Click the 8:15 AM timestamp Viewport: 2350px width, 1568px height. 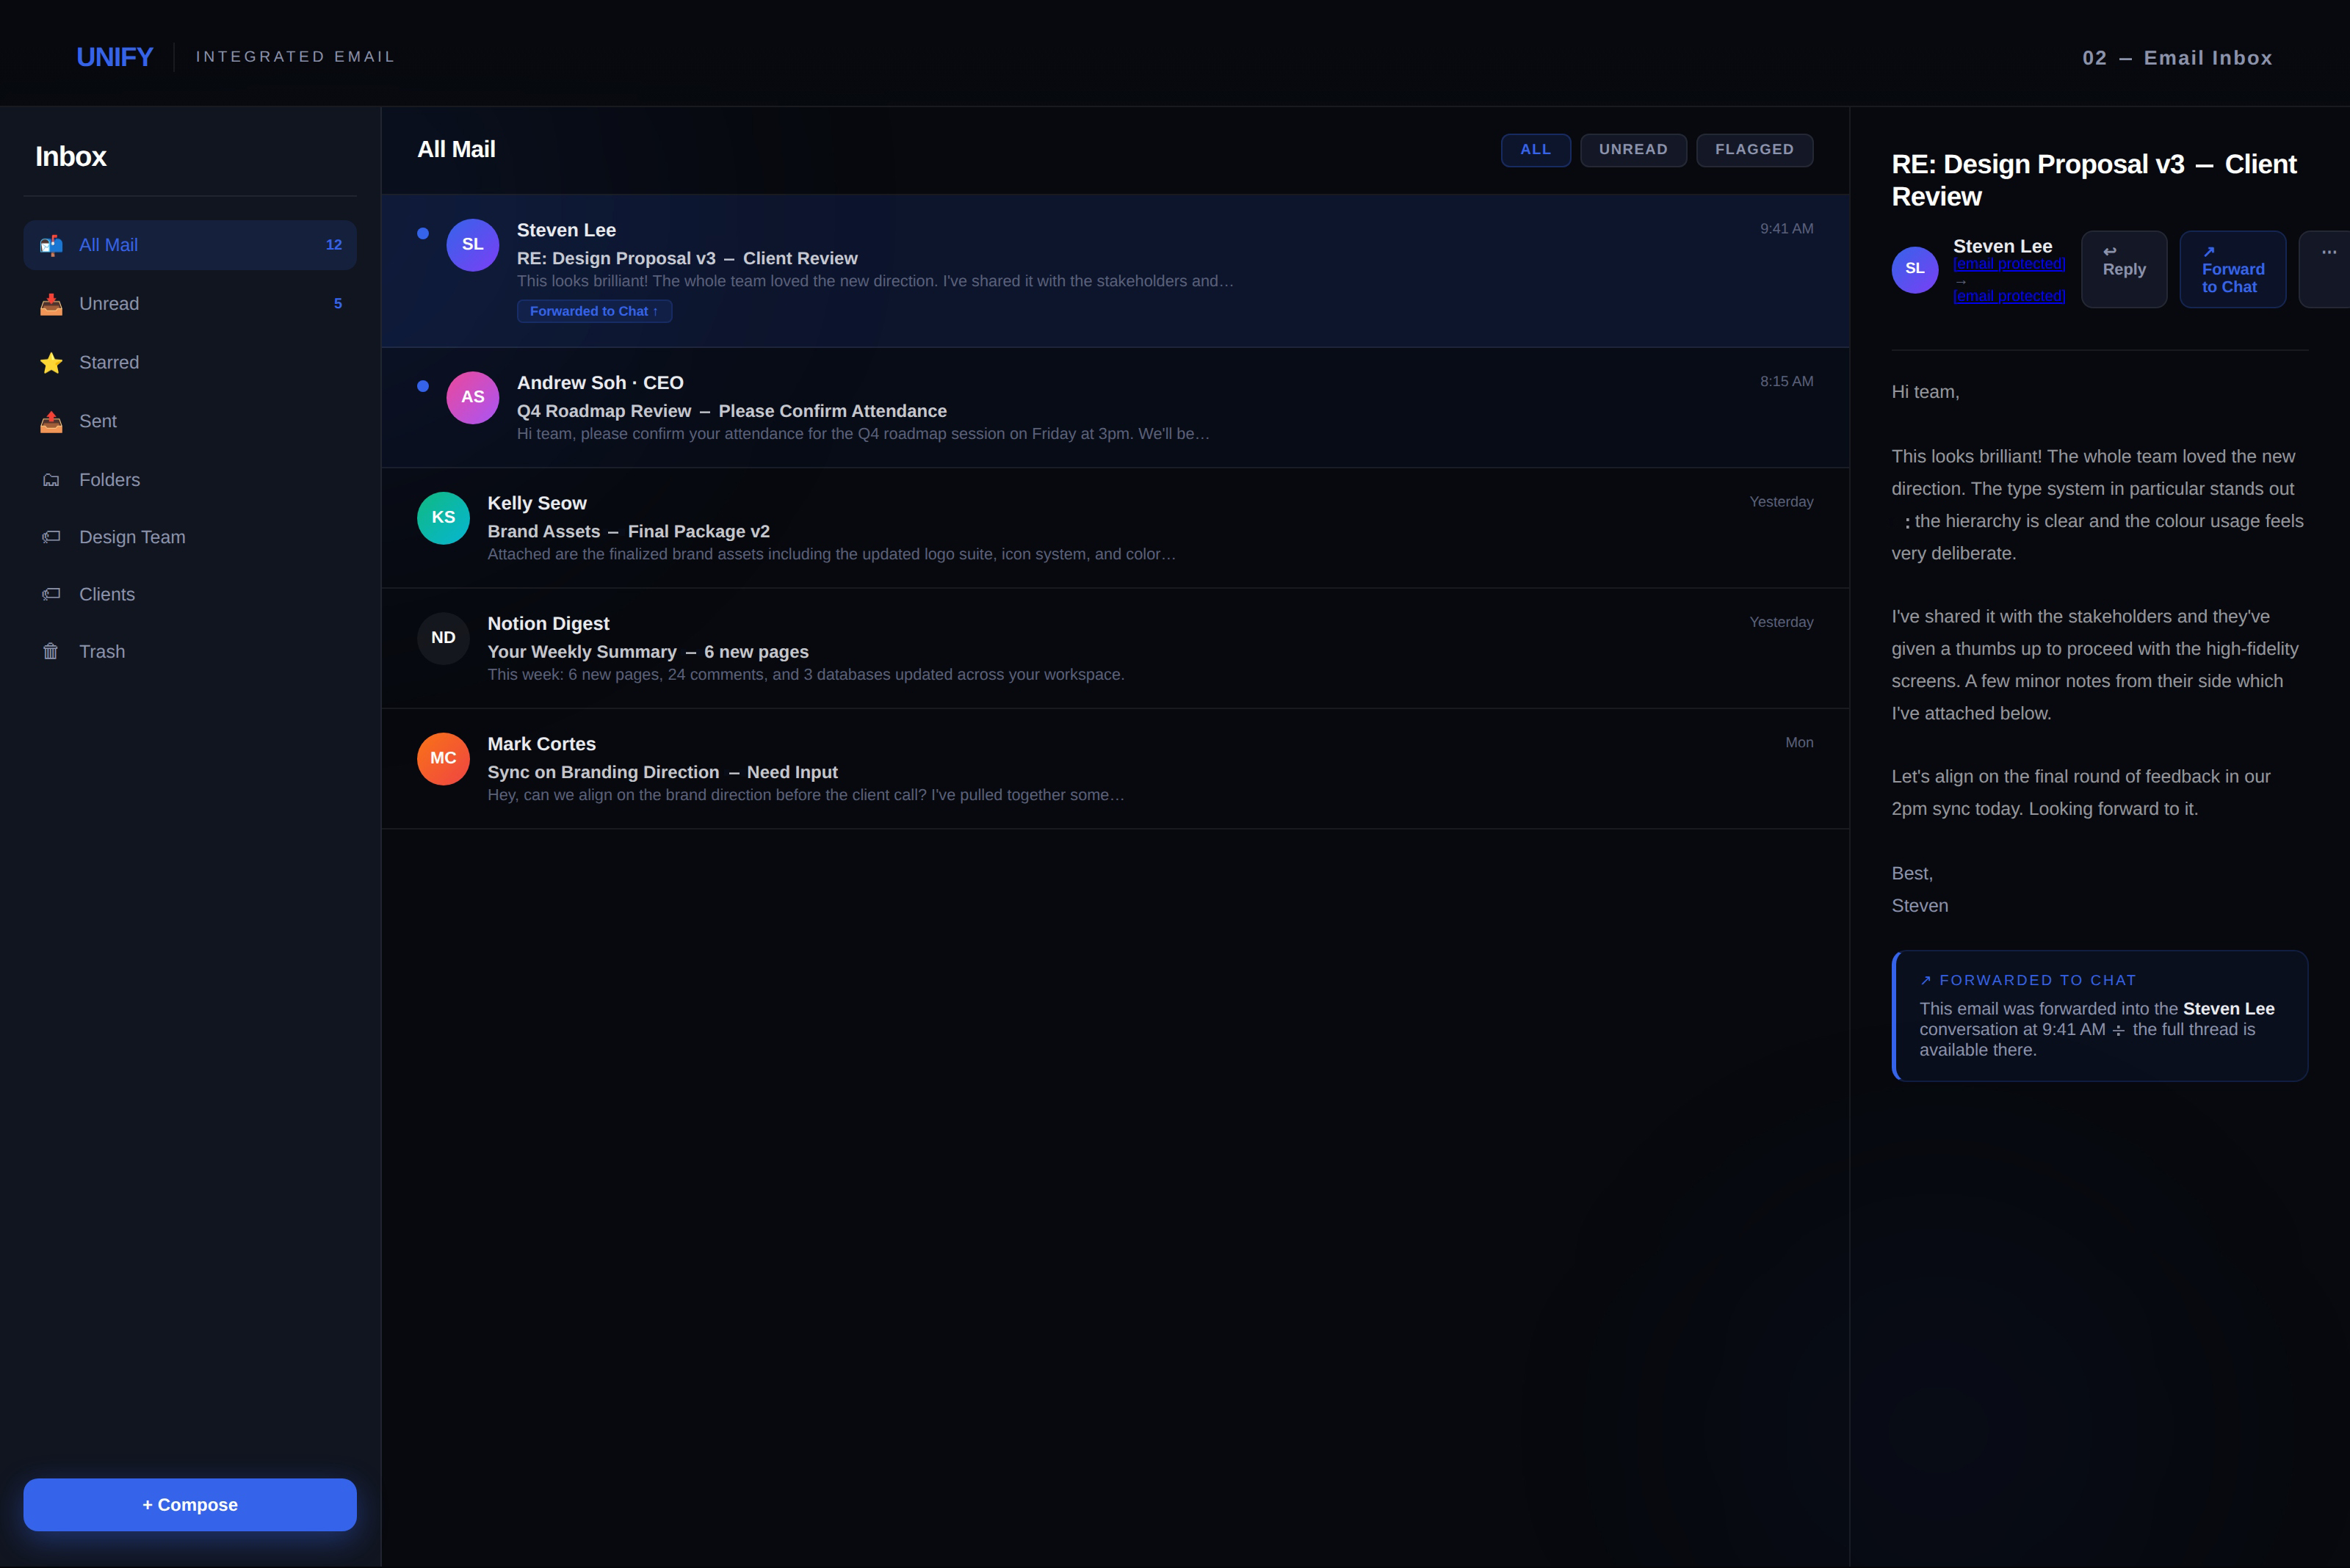[x=1786, y=382]
